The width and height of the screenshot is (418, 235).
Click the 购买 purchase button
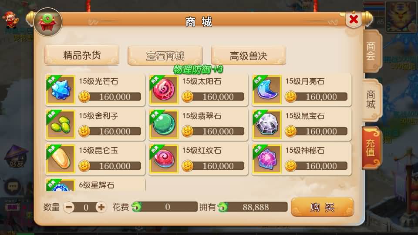(322, 207)
